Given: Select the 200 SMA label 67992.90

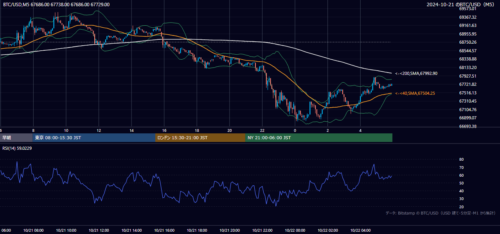Looking at the screenshot, I should coord(416,73).
